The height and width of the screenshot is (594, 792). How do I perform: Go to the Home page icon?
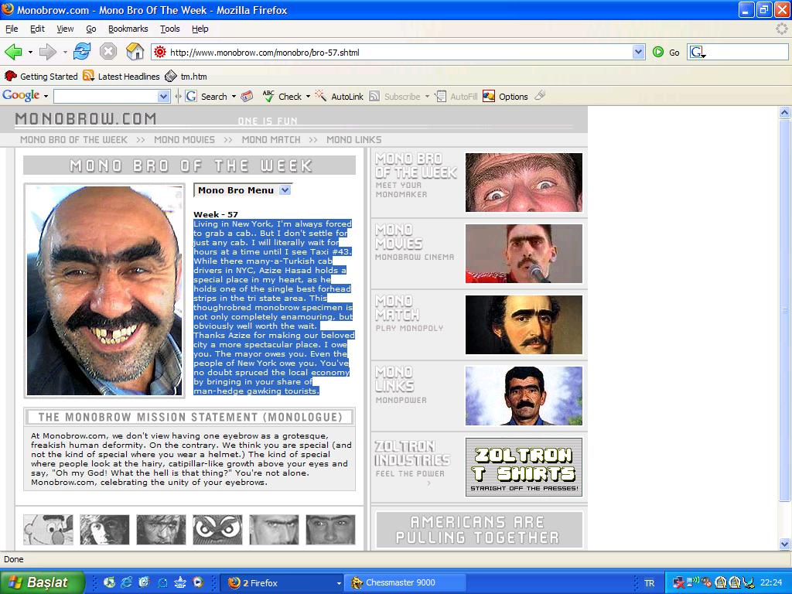135,52
